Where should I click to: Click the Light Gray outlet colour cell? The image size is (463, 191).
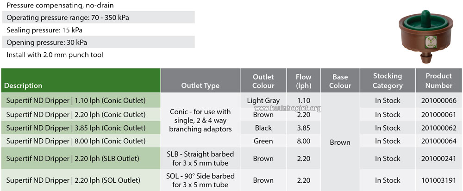[x=263, y=100]
